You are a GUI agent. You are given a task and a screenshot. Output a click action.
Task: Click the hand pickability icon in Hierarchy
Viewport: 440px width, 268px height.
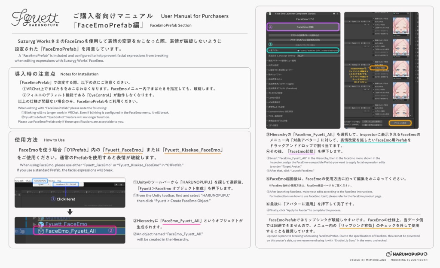pos(22,231)
